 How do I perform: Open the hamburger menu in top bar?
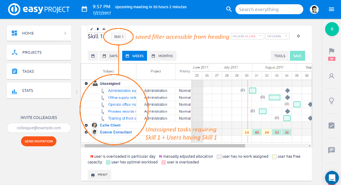(x=331, y=10)
